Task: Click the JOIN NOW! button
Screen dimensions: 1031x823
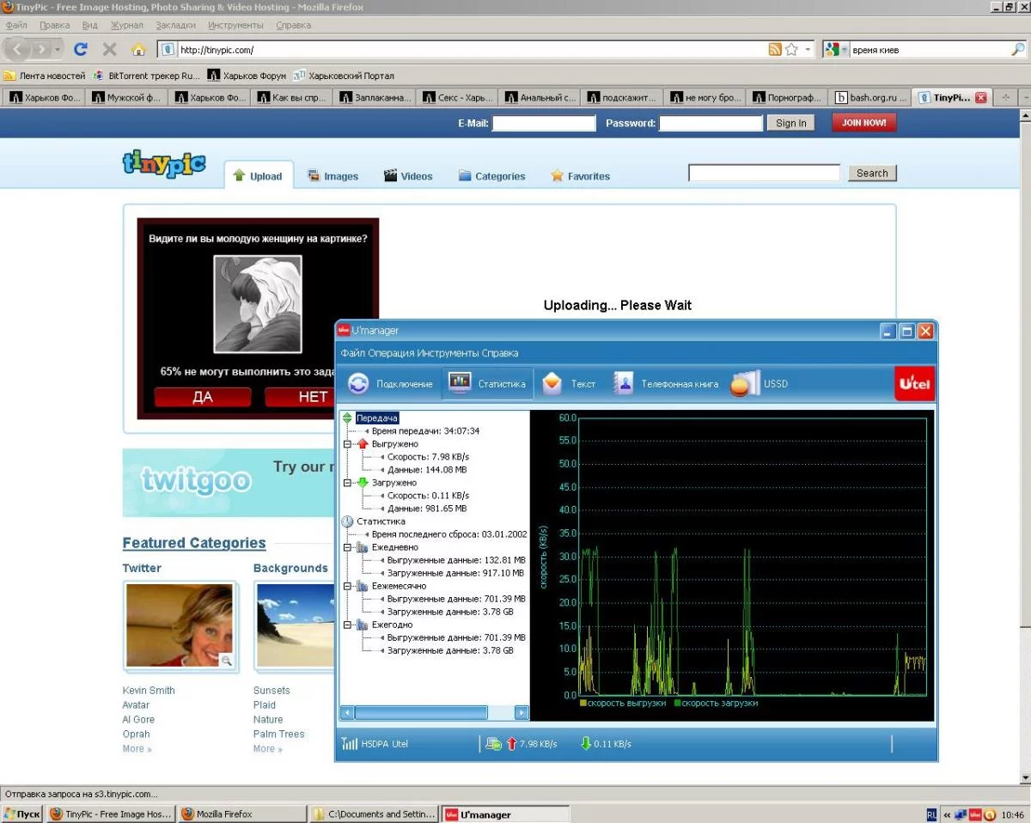Action: coord(863,123)
